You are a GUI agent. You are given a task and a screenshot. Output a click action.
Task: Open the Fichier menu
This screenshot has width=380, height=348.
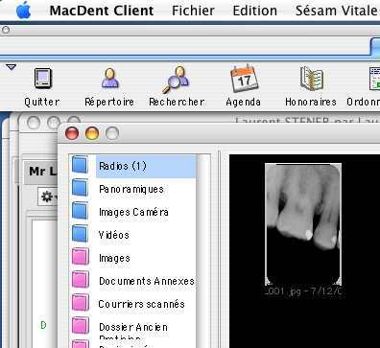point(193,11)
